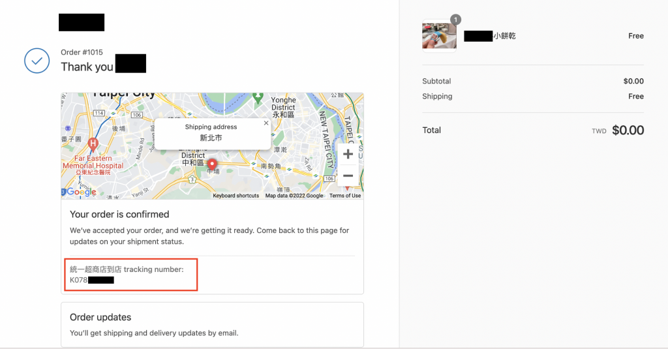
Task: Click the Order #1015 label
Action: (82, 52)
